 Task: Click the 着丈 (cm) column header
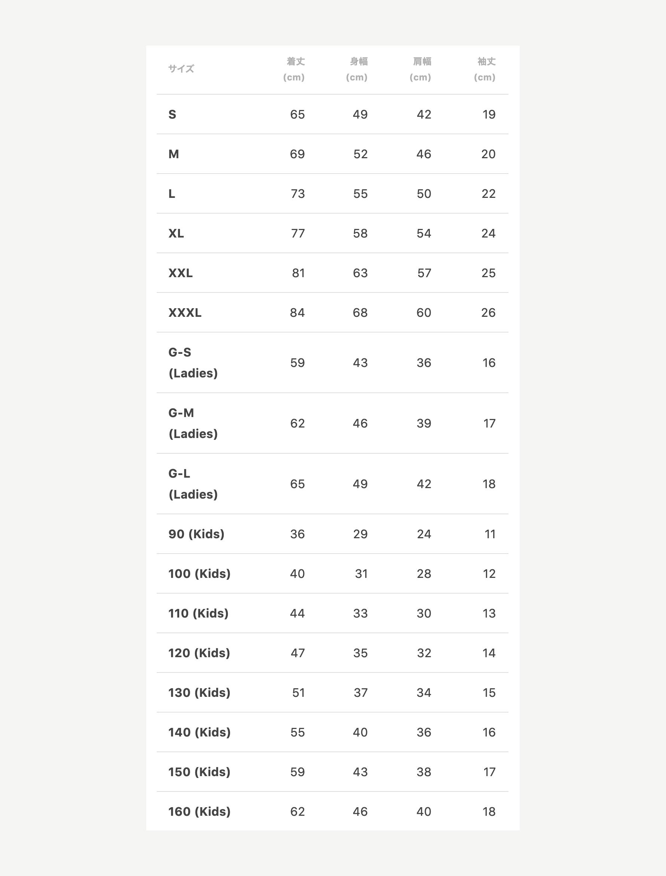(x=294, y=69)
